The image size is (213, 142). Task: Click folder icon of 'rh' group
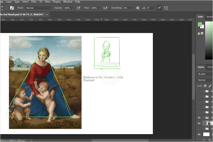(207, 107)
